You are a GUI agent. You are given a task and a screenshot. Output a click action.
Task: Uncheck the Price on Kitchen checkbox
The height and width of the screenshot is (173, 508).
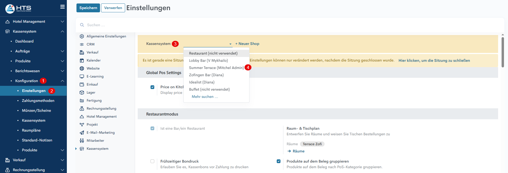click(152, 87)
